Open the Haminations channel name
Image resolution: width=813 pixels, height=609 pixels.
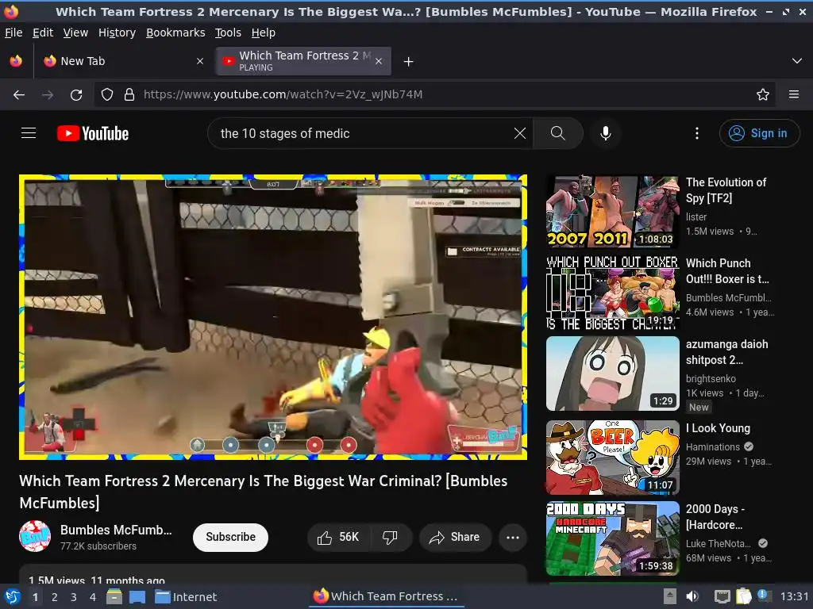[713, 447]
